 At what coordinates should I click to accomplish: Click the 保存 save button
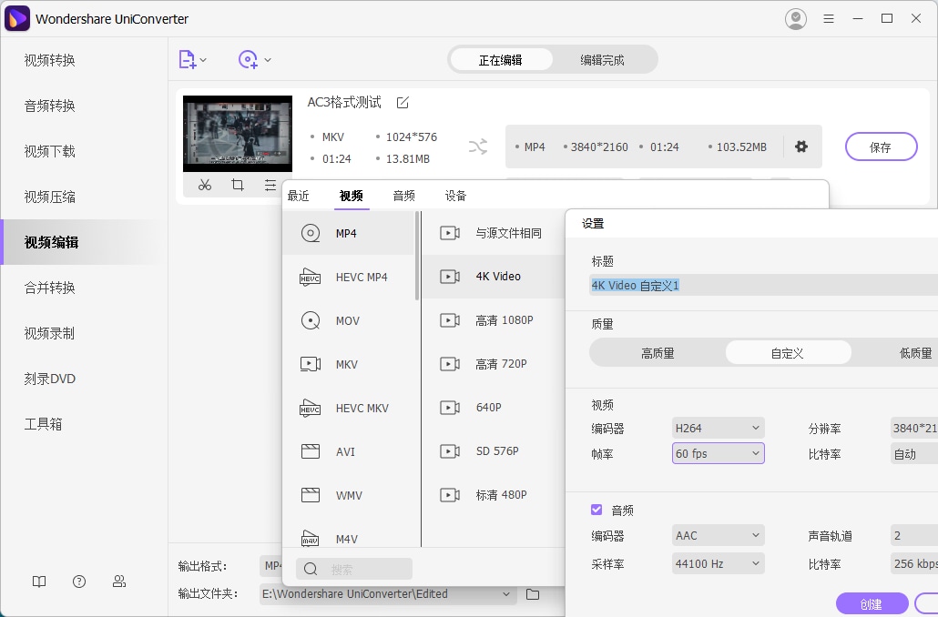pyautogui.click(x=881, y=147)
